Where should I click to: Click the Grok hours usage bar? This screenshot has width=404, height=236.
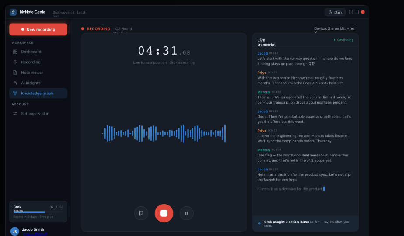point(38,212)
